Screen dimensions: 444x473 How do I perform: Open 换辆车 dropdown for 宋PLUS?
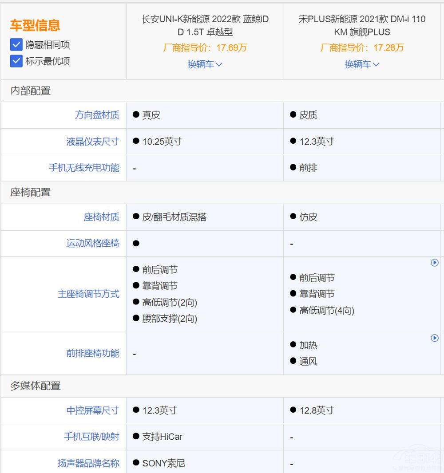coord(362,64)
